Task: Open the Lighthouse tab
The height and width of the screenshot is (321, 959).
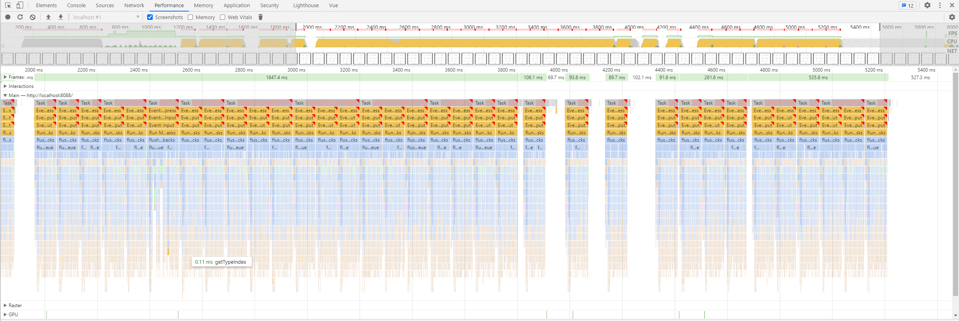Action: tap(305, 5)
